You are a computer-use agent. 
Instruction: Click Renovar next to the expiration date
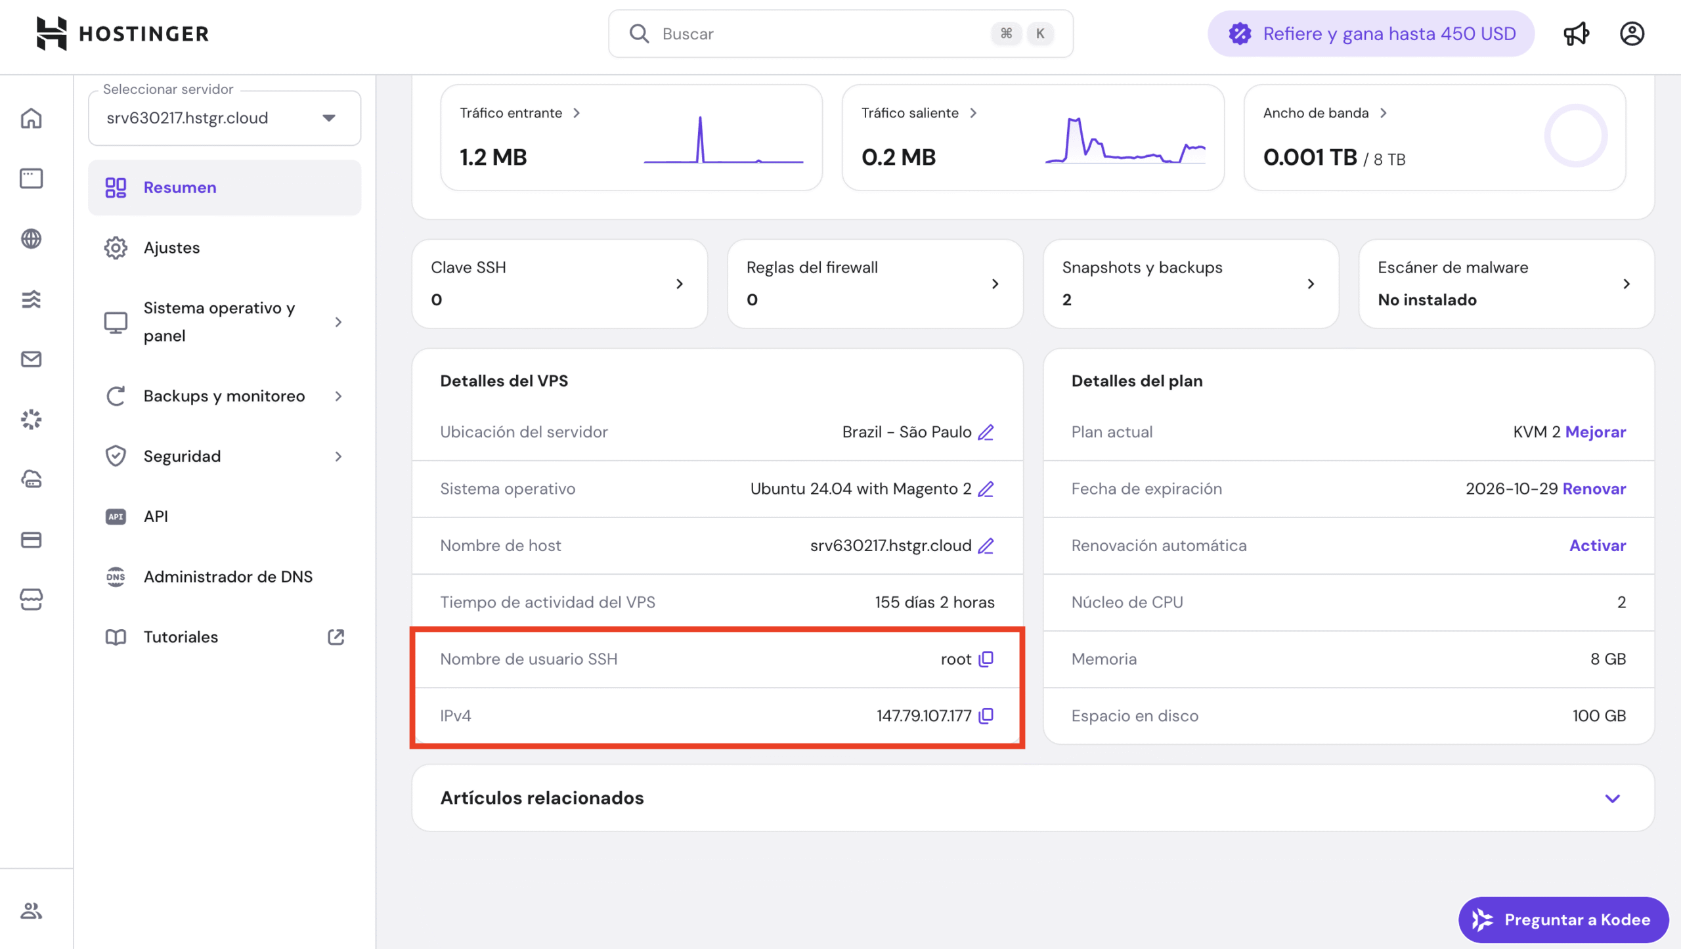pyautogui.click(x=1595, y=489)
